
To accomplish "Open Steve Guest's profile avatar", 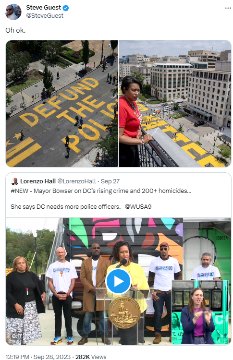I will point(13,12).
